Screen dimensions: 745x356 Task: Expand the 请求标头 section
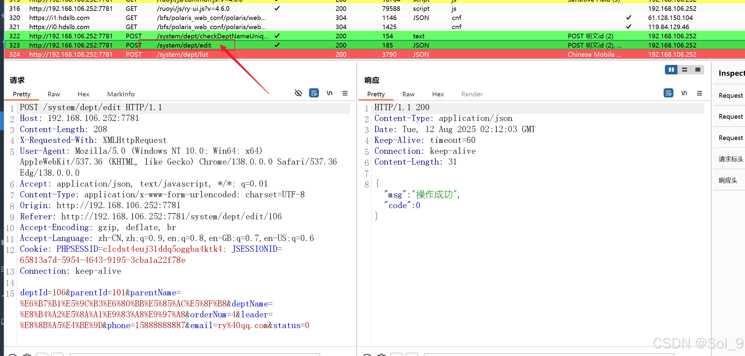click(x=731, y=159)
